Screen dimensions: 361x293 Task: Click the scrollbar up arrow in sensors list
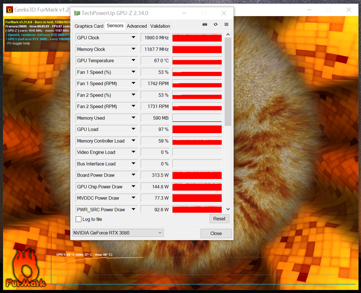[228, 35]
